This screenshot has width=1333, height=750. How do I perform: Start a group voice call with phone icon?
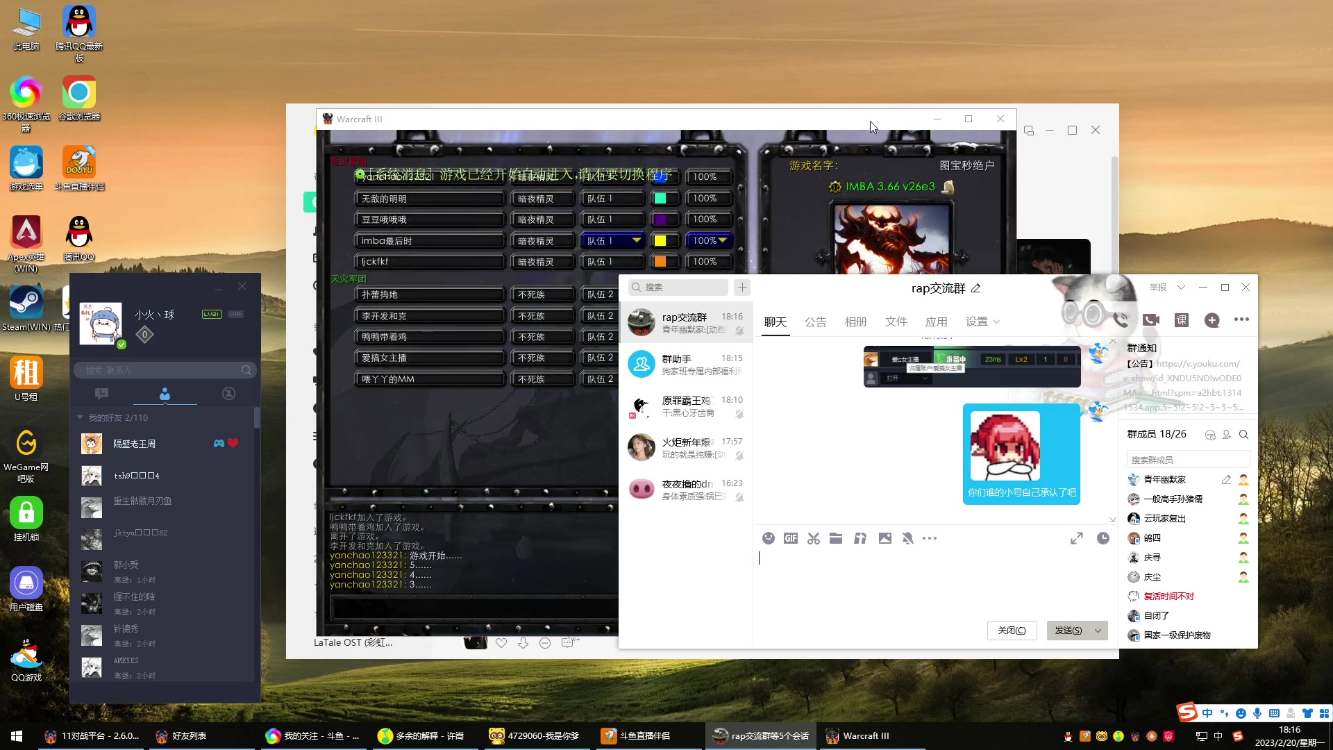click(x=1121, y=320)
